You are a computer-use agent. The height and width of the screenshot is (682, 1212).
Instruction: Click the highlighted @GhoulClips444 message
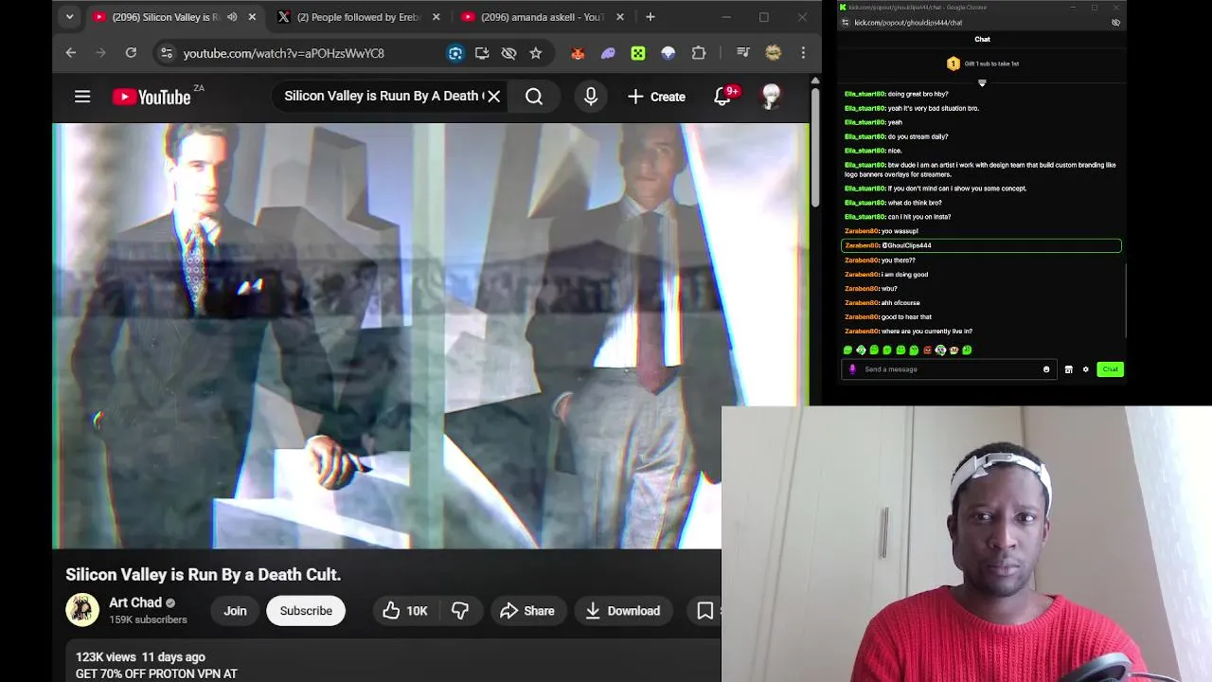[x=981, y=245]
